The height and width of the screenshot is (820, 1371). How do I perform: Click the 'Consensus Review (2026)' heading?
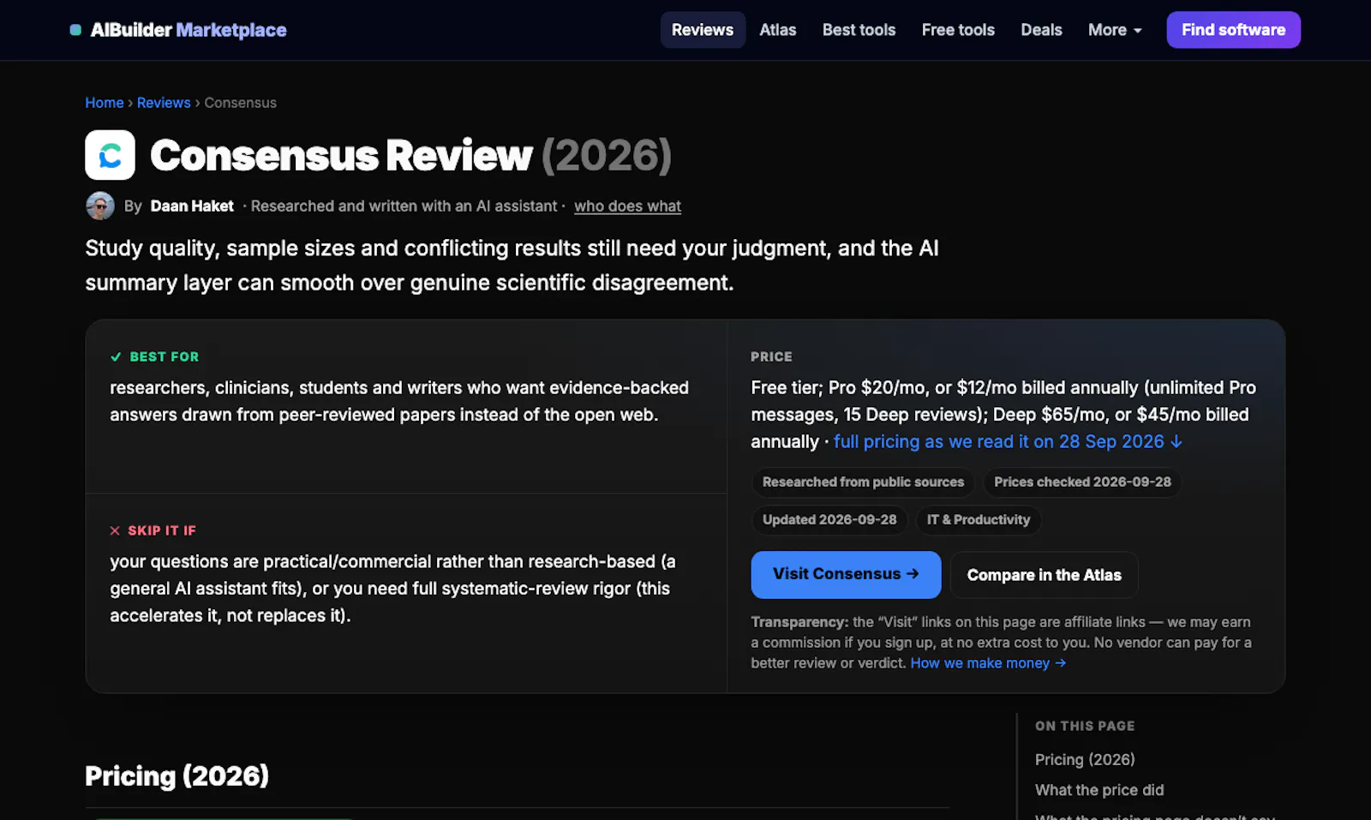[410, 155]
